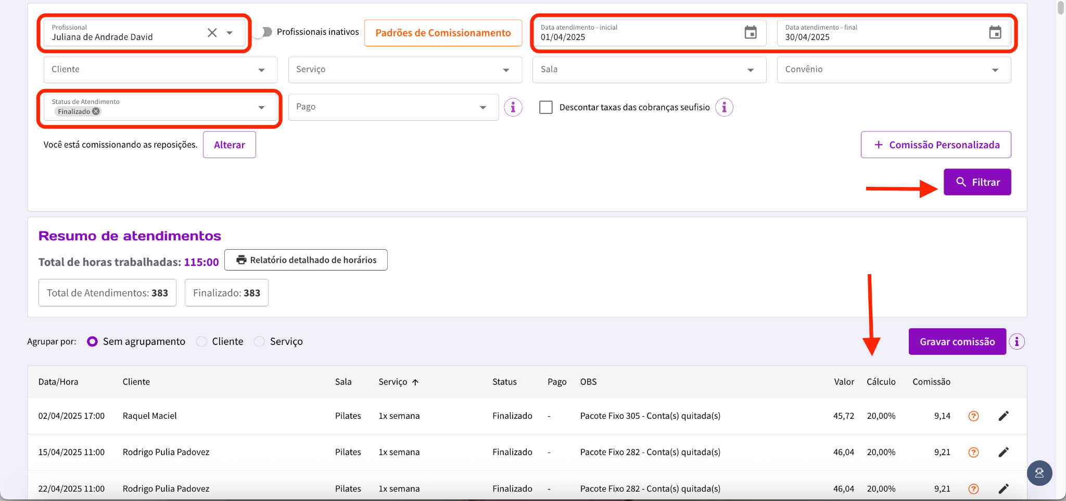Open calendar for final attendance date
Screen dimensions: 1066x501
coord(995,32)
